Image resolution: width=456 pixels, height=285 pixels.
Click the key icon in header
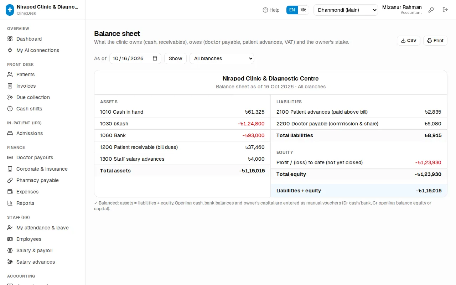coord(431,10)
